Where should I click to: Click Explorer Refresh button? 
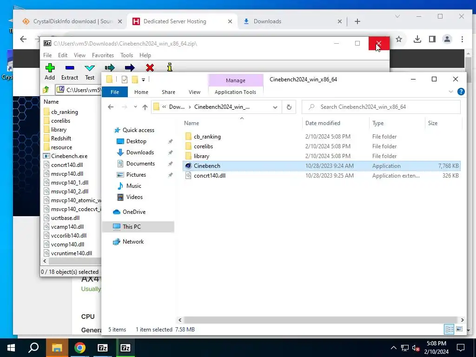[289, 107]
